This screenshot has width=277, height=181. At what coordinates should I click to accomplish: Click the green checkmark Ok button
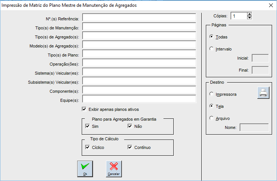[x=85, y=169]
